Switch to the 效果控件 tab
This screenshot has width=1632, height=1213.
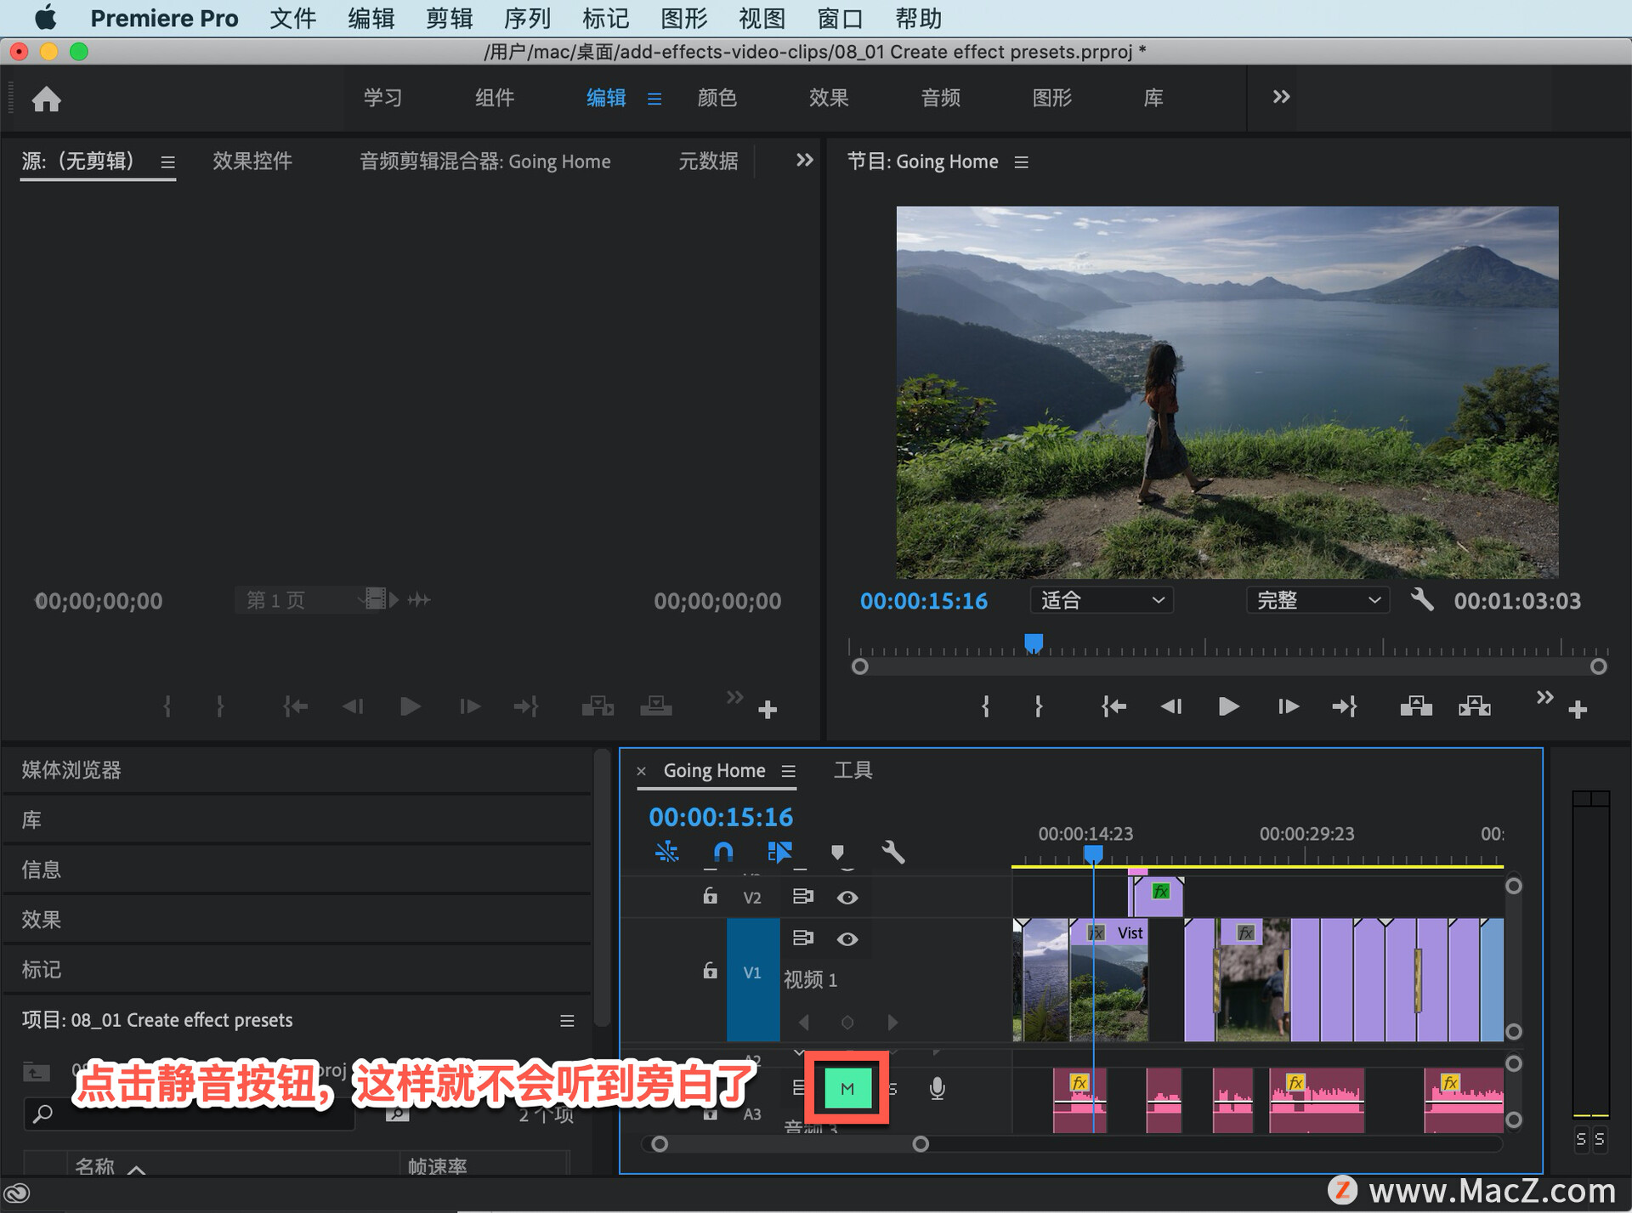252,162
